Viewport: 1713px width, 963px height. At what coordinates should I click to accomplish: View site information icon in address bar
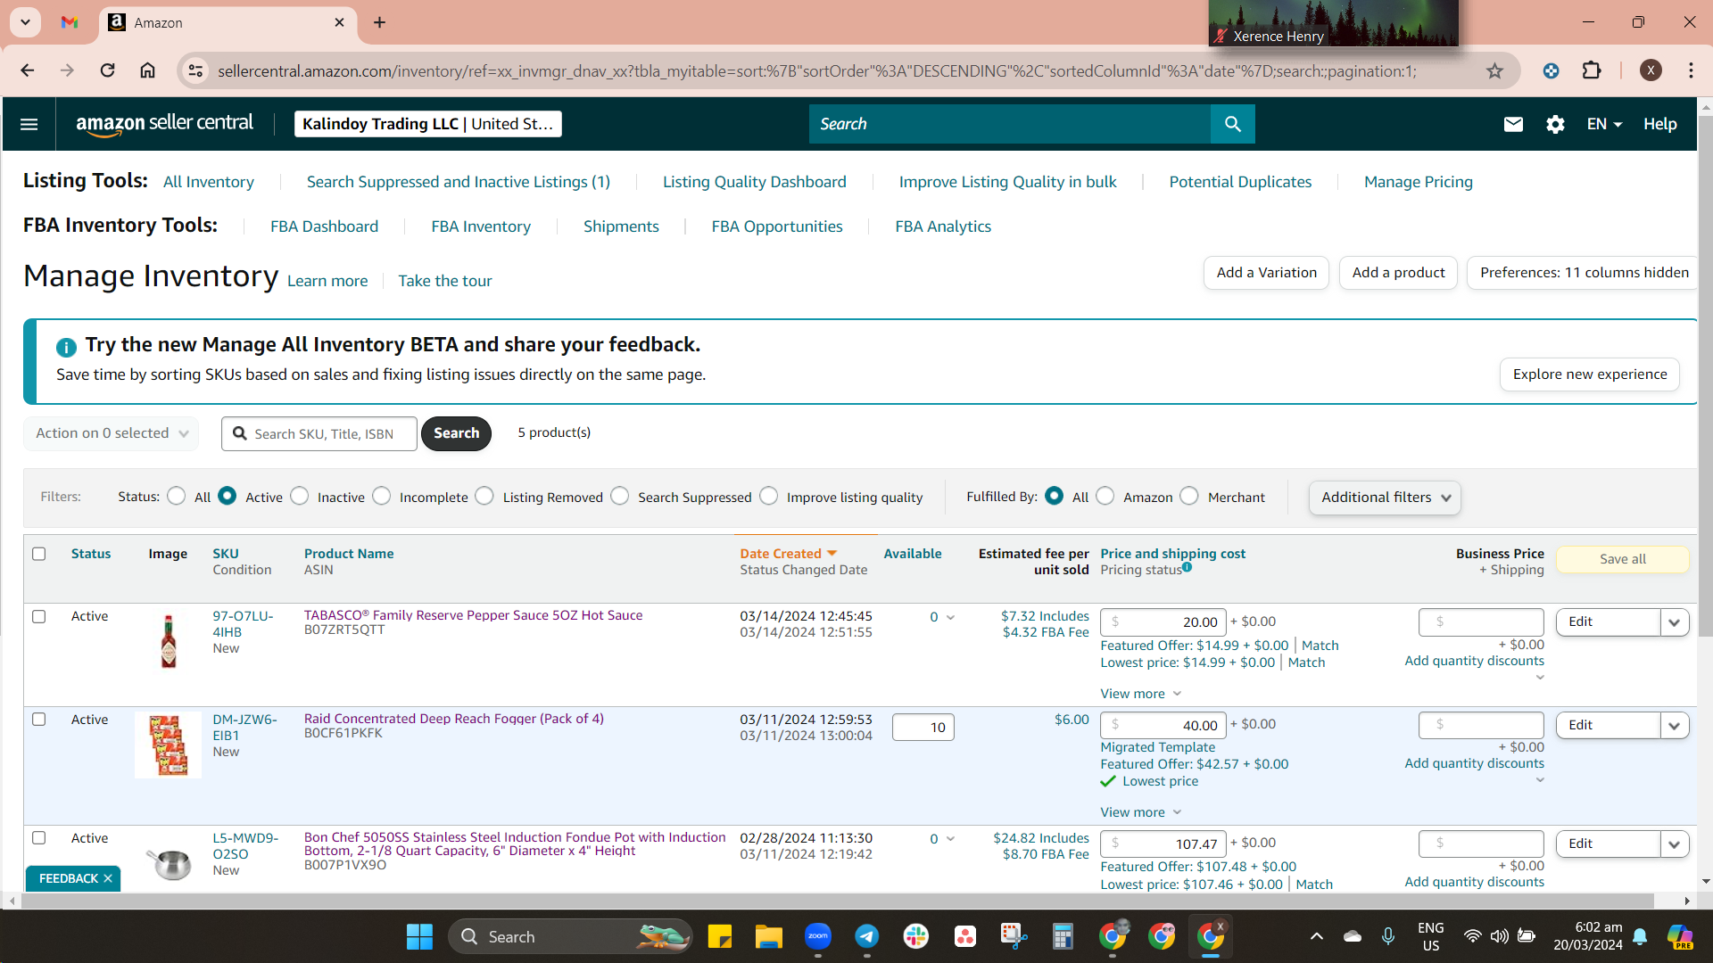tap(195, 70)
